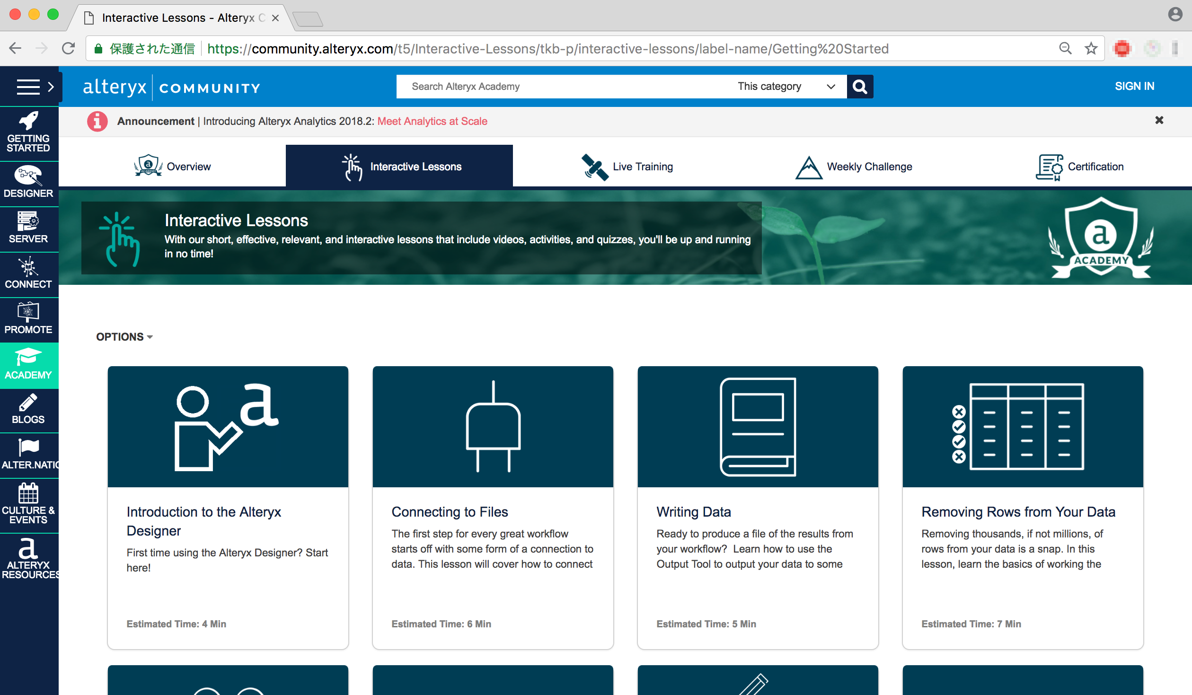Open Getting Started rocket icon
Viewport: 1192px width, 695px height.
(x=28, y=121)
